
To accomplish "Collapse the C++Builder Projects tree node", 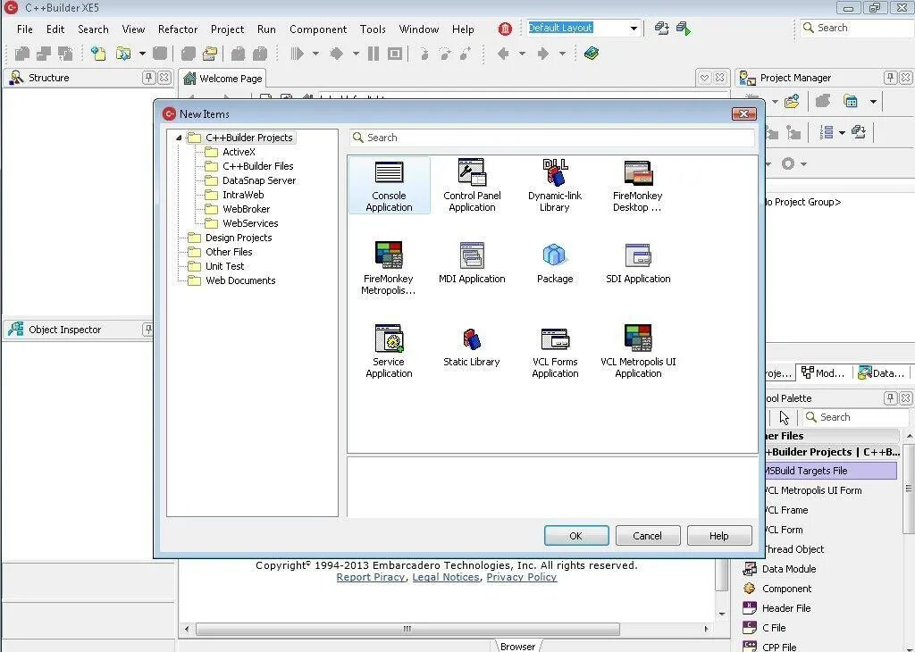I will click(179, 138).
